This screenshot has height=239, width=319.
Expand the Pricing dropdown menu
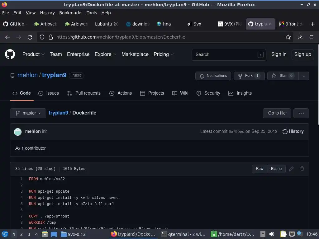point(164,54)
